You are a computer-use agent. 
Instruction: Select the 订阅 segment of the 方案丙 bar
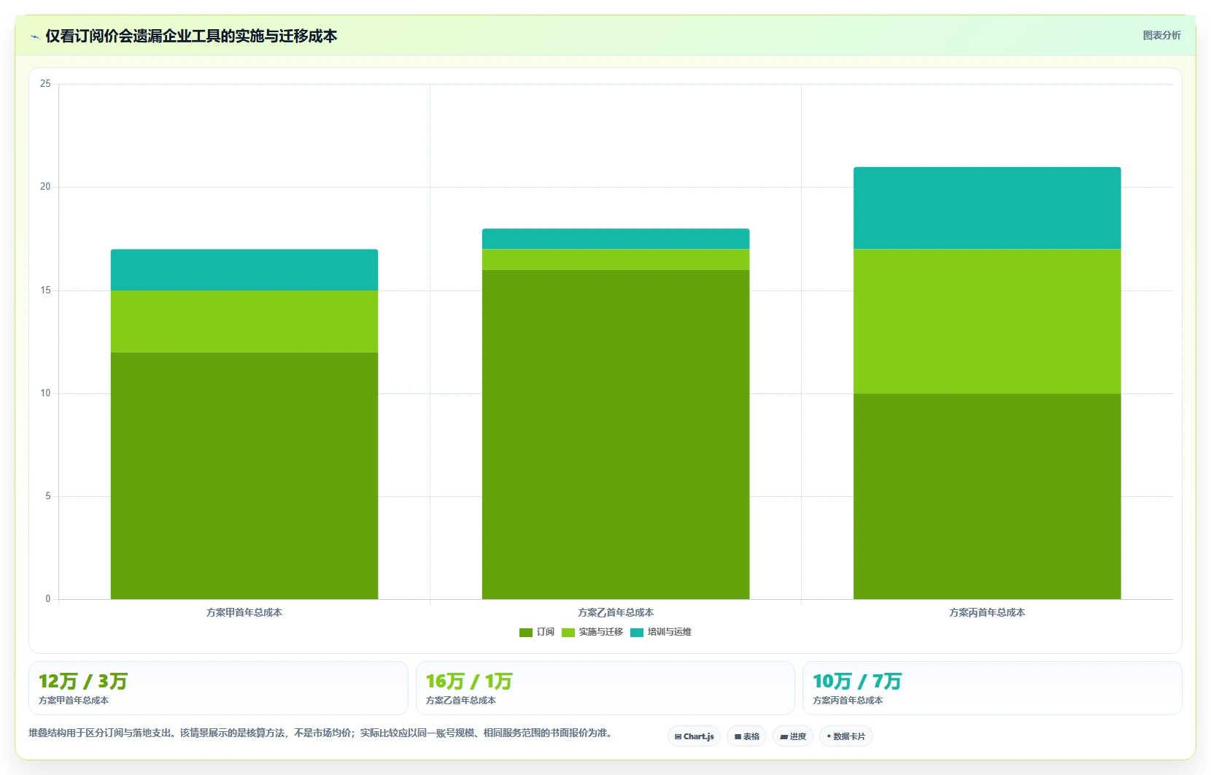pyautogui.click(x=987, y=496)
